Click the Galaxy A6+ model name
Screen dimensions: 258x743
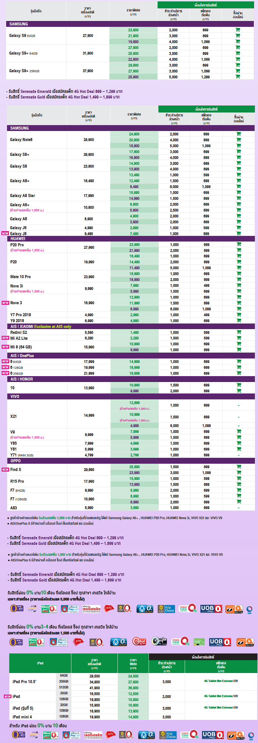tap(20, 205)
